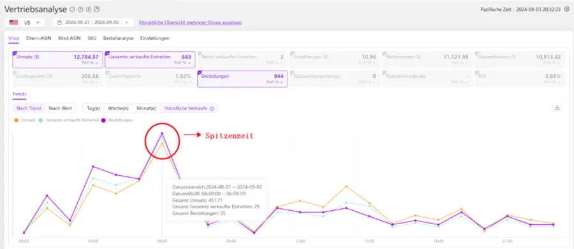Enable the Gewinnspanne metric card
The width and height of the screenshot is (574, 249).
(x=150, y=79)
